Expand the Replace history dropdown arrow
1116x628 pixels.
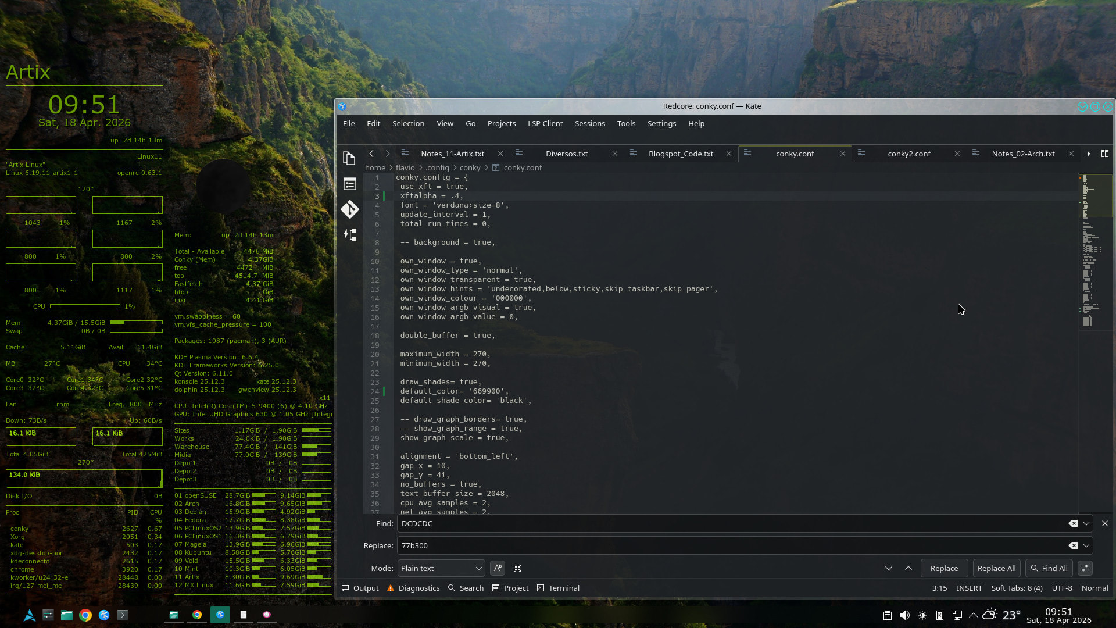pos(1086,545)
